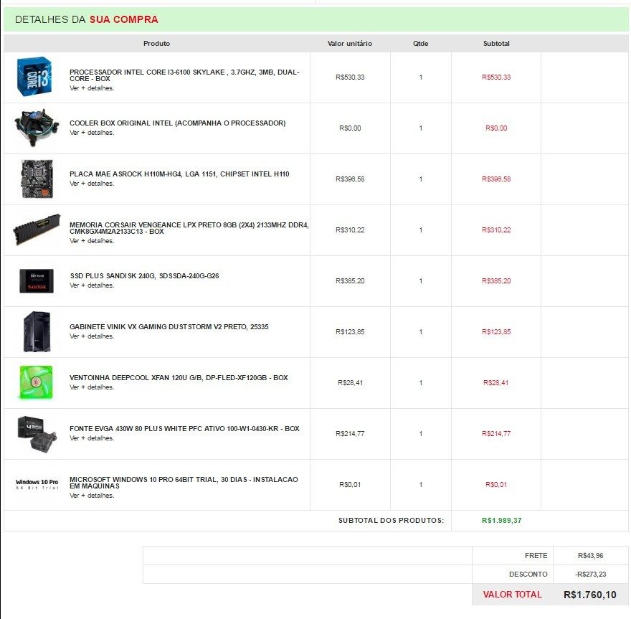Open 'Ver + detalhes' under Microsoft Windows 10 Pro
Viewport: 631px width, 619px height.
(92, 496)
